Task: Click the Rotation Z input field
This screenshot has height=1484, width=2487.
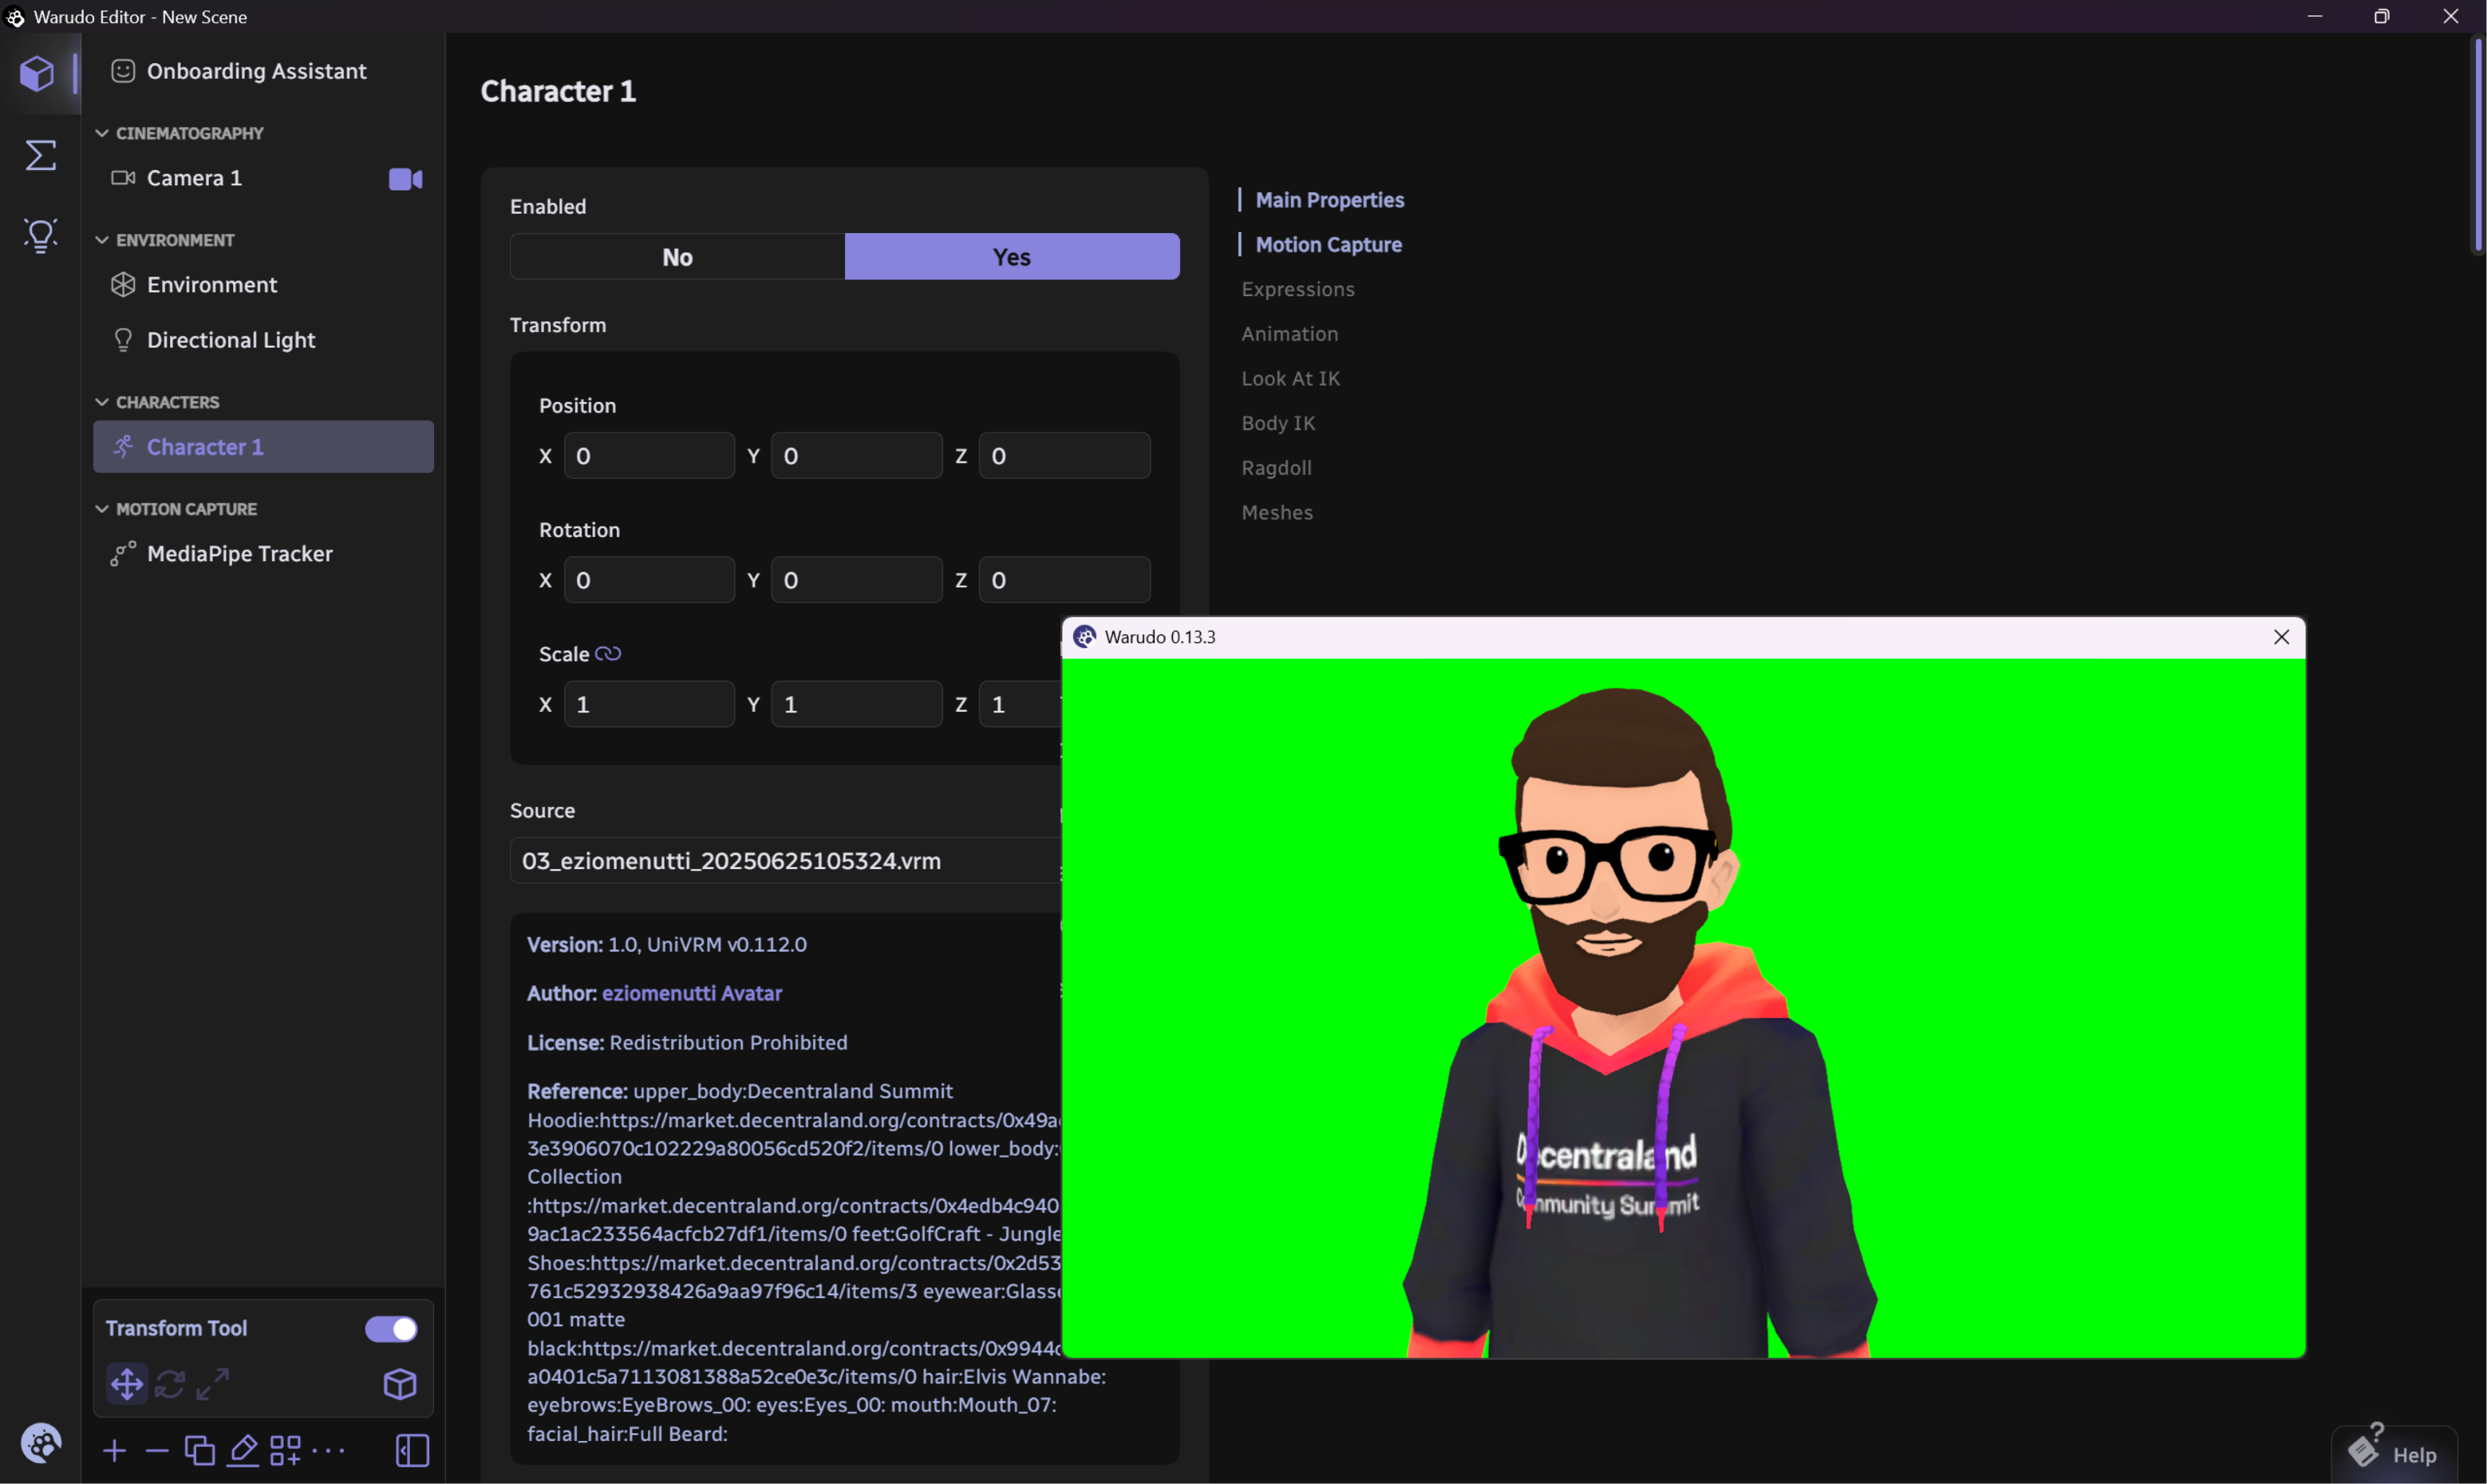Action: (1064, 580)
